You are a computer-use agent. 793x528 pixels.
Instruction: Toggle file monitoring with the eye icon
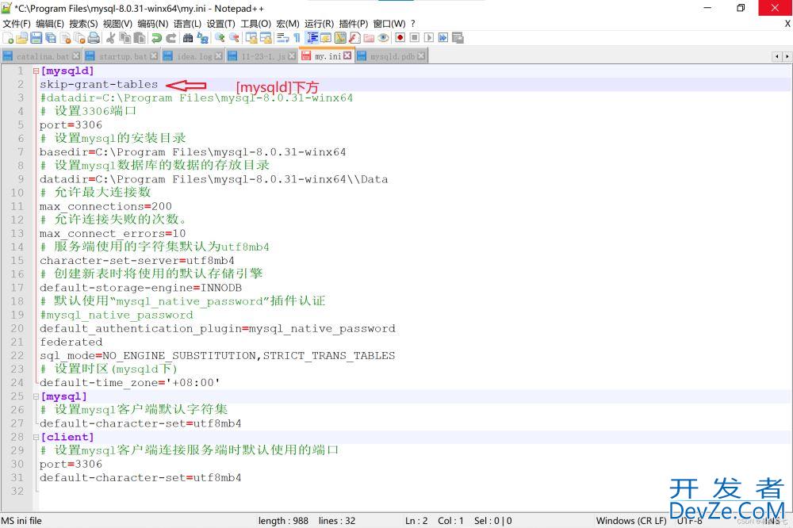coord(383,38)
